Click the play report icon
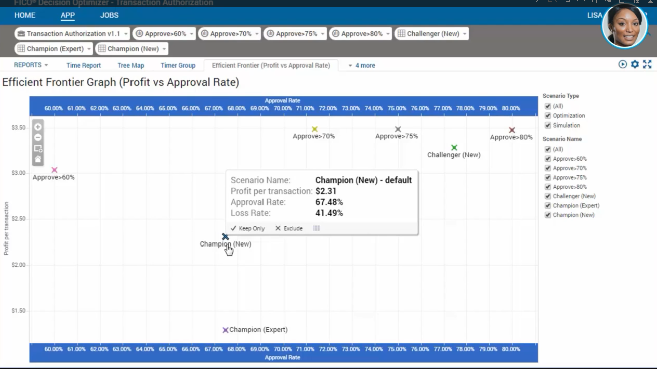The image size is (657, 369). 623,64
